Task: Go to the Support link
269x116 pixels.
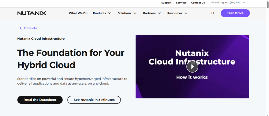Action: 166,3
